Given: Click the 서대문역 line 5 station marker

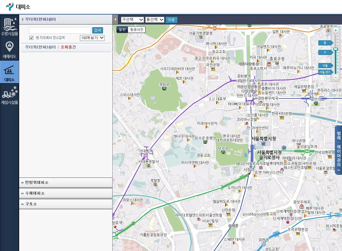Looking at the screenshot, I should click(x=146, y=155).
